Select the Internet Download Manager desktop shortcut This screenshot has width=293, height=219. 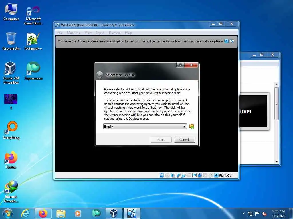pyautogui.click(x=11, y=191)
